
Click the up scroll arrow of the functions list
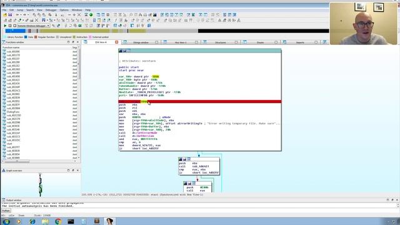click(79, 47)
